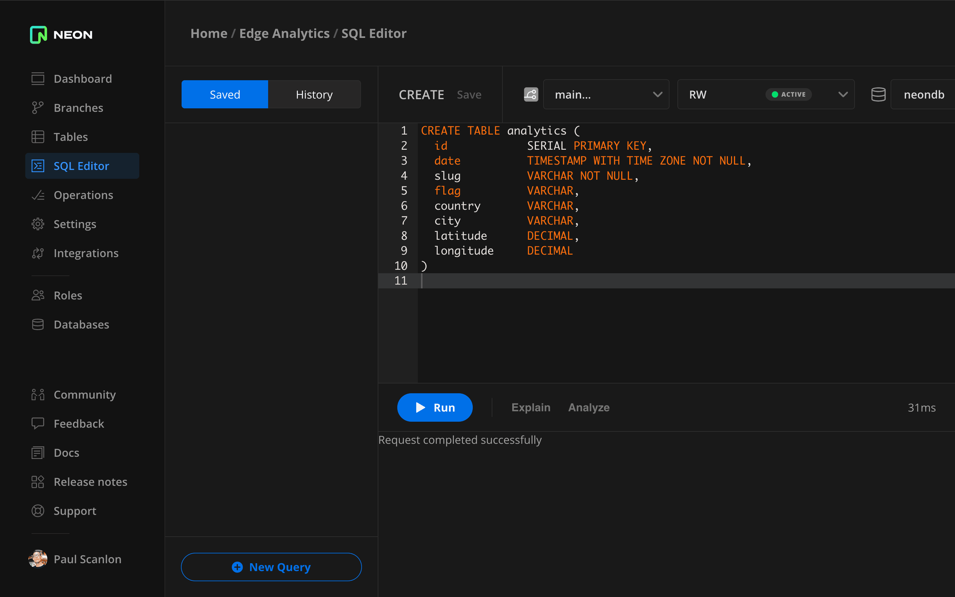Click the Databases sidebar icon
955x597 pixels.
pos(39,324)
